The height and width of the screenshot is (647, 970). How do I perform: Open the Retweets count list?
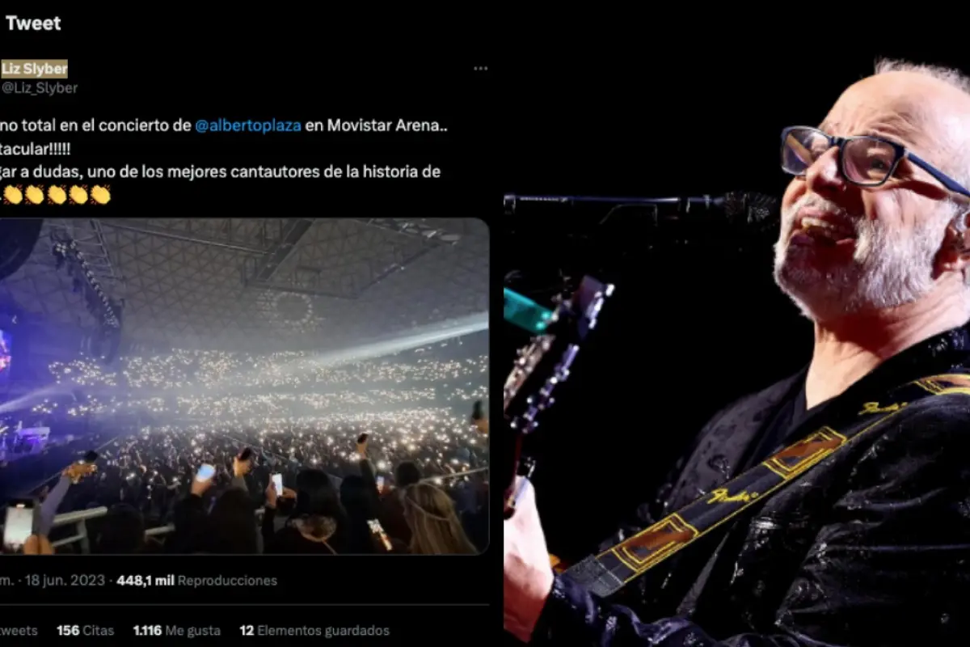coord(18,630)
